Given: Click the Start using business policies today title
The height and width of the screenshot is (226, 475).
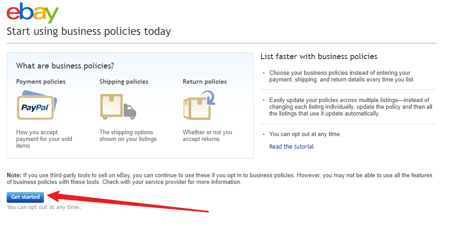Looking at the screenshot, I should point(89,31).
